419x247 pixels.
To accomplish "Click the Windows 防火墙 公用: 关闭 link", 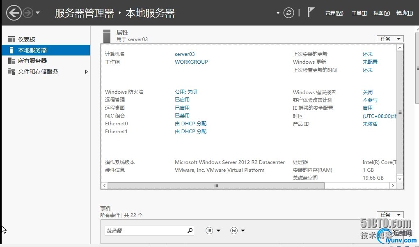I will 186,92.
